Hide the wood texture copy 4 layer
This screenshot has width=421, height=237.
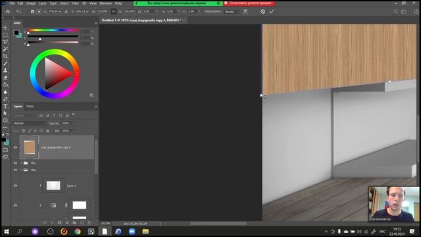point(15,147)
